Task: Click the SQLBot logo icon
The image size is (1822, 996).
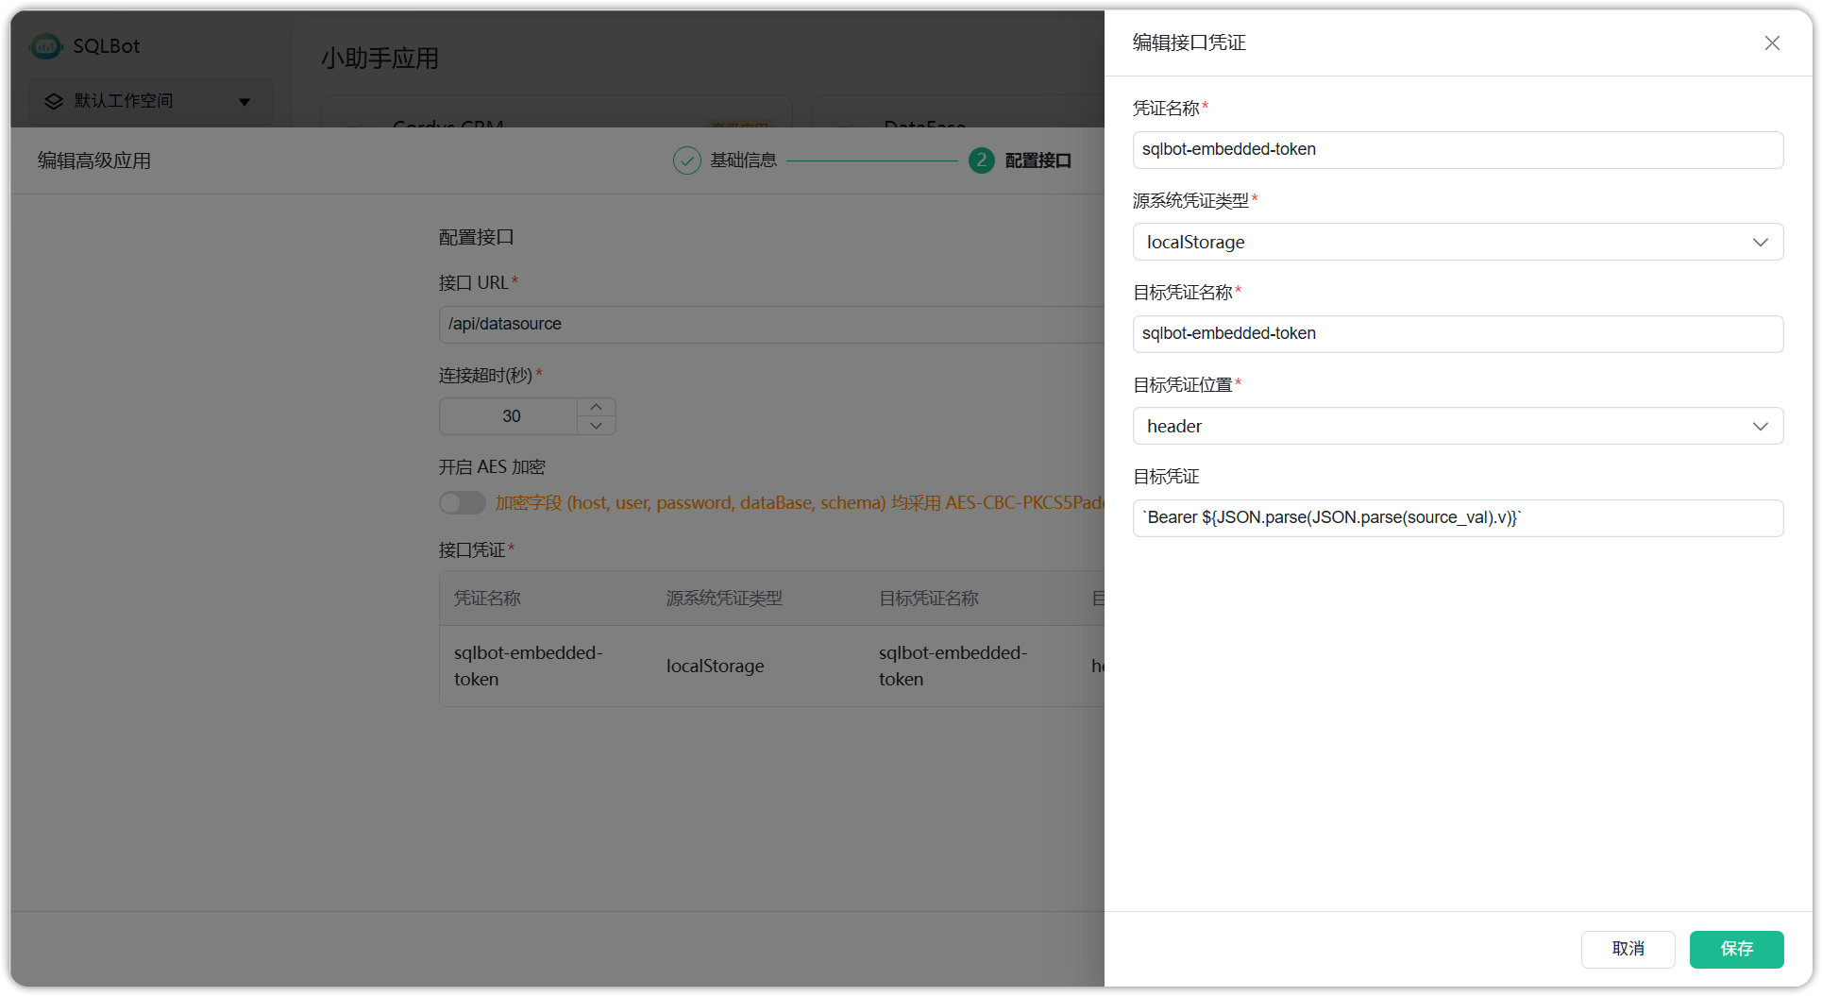Action: (46, 45)
